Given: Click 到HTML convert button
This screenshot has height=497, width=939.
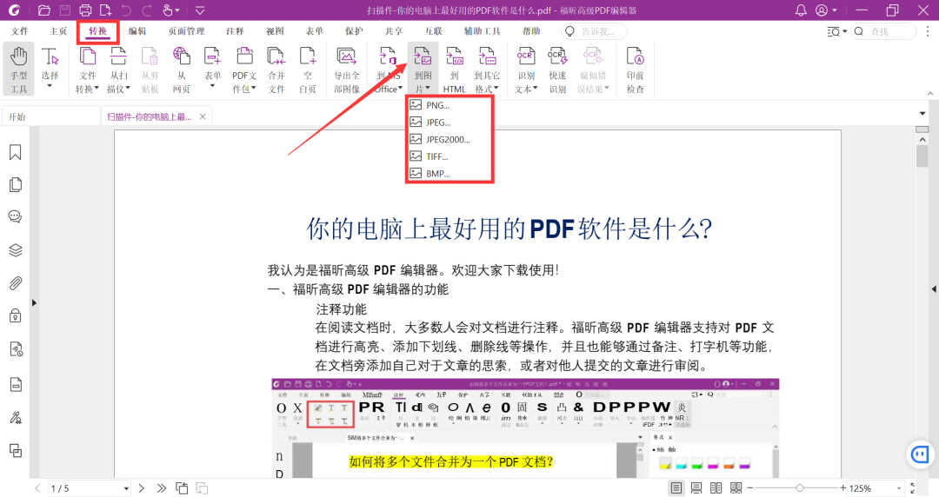Looking at the screenshot, I should (x=455, y=70).
